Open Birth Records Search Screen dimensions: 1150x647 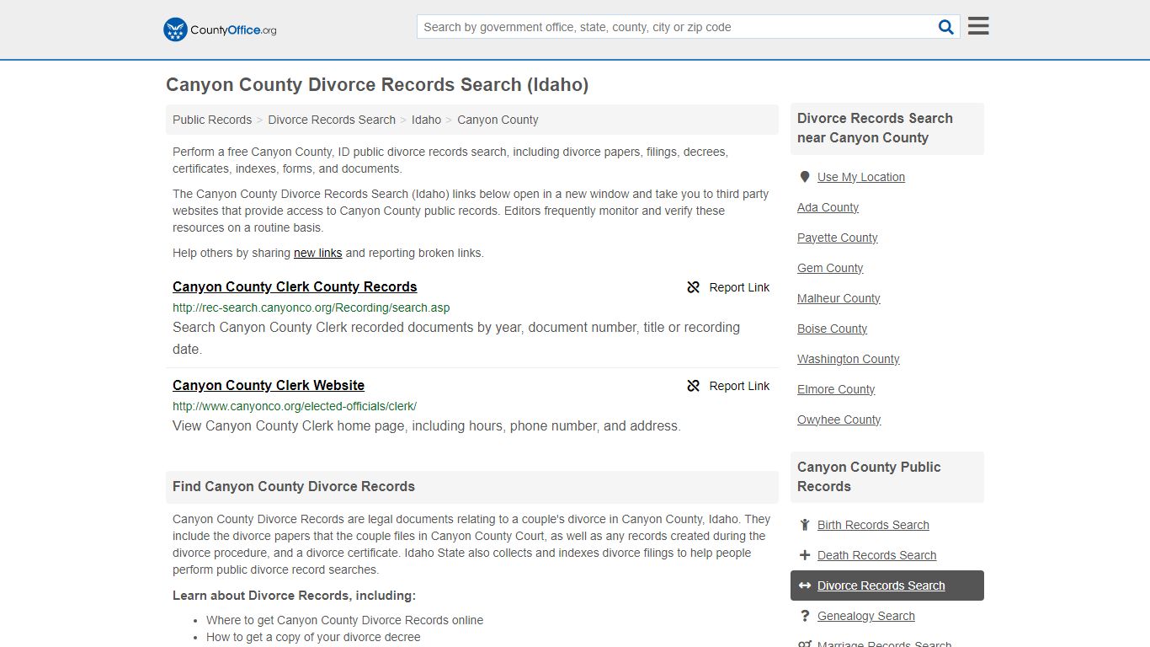873,525
